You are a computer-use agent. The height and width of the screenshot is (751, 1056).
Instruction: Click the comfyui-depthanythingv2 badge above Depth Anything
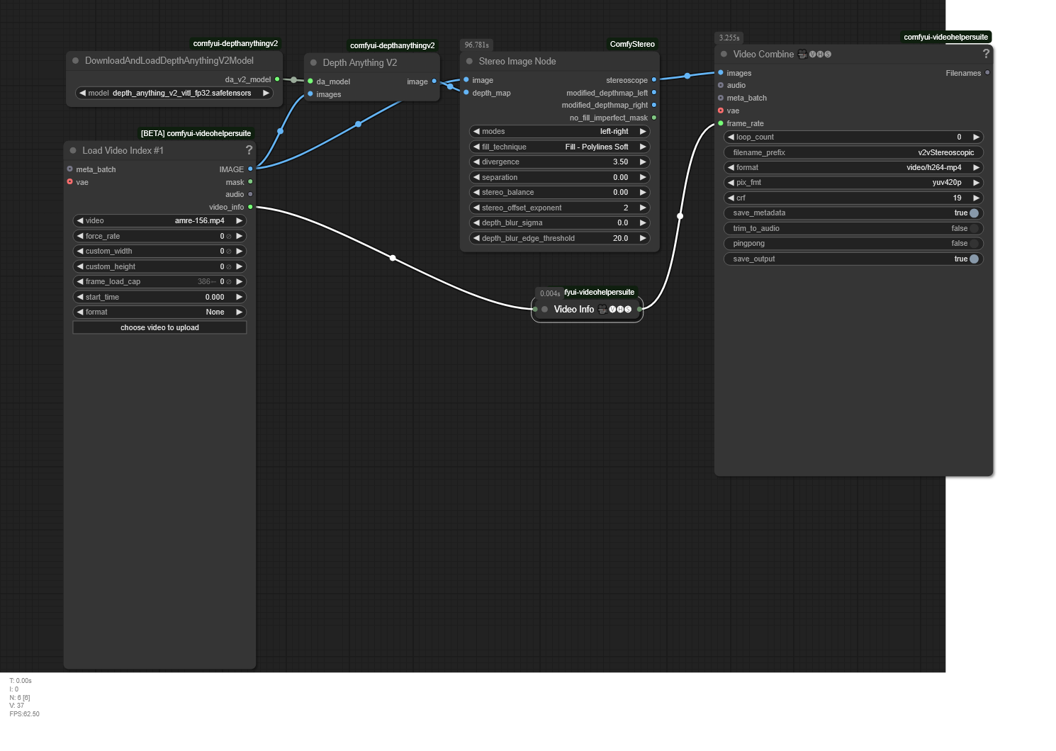coord(392,45)
